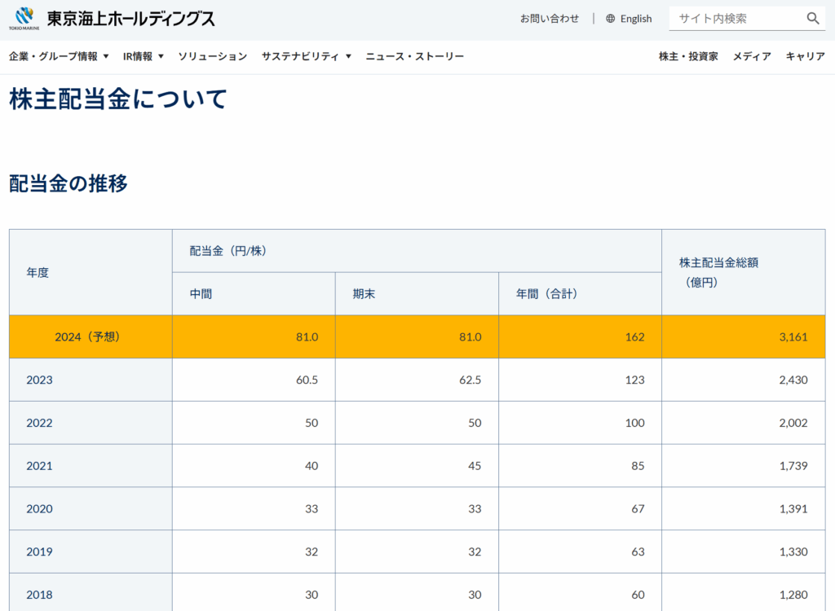This screenshot has height=611, width=835.
Task: Open the IR情報 menu
Action: 138,56
